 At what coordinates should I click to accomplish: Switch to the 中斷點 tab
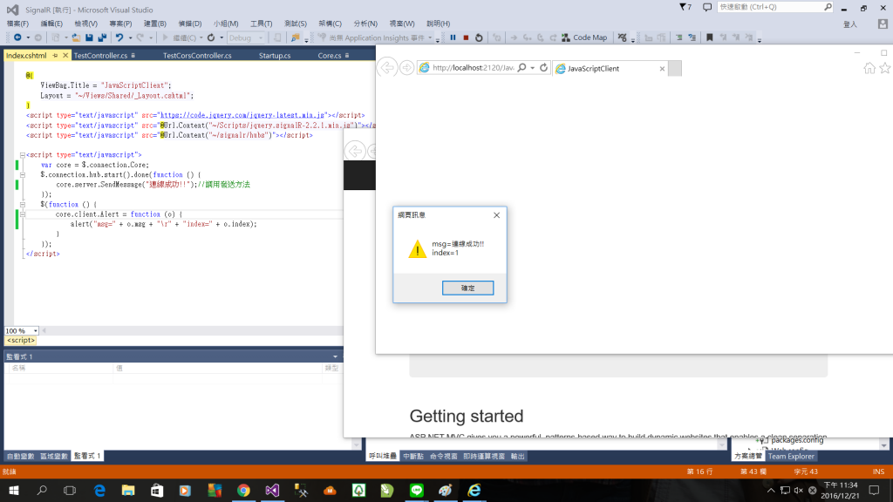click(412, 457)
